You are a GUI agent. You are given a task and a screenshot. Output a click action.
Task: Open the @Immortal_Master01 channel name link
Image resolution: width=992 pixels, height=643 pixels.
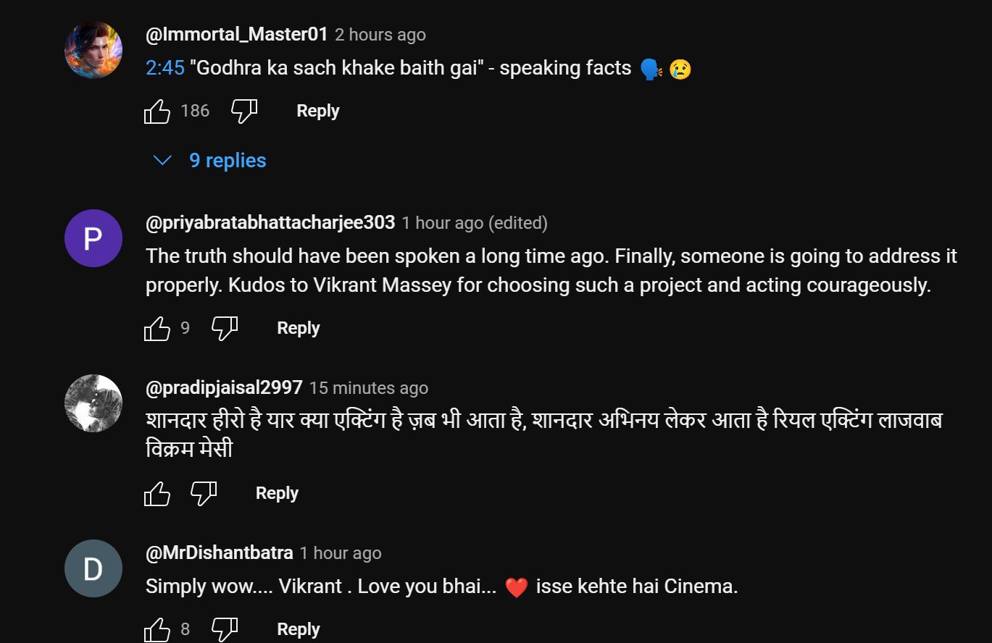(x=237, y=34)
